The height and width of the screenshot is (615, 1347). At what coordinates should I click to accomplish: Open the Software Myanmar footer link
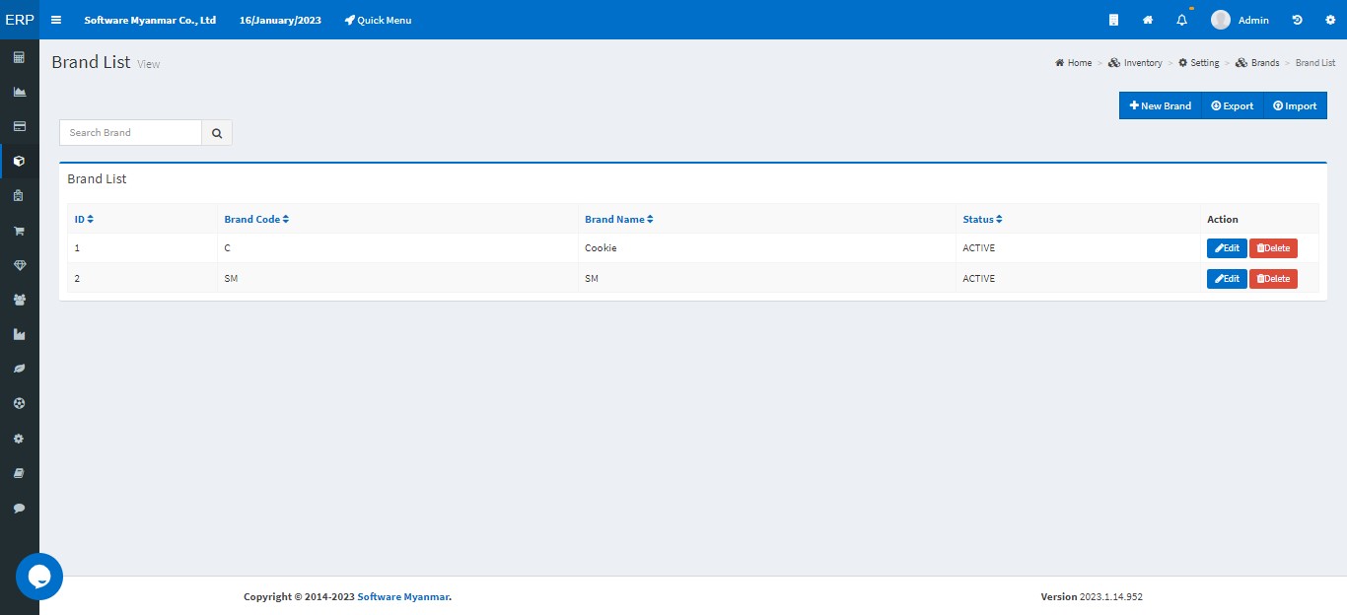click(x=404, y=596)
